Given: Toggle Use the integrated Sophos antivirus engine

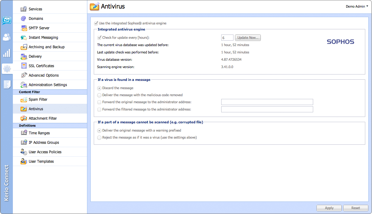Looking at the screenshot, I should (96, 23).
